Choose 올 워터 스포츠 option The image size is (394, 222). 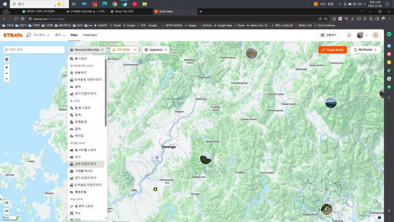(x=86, y=206)
